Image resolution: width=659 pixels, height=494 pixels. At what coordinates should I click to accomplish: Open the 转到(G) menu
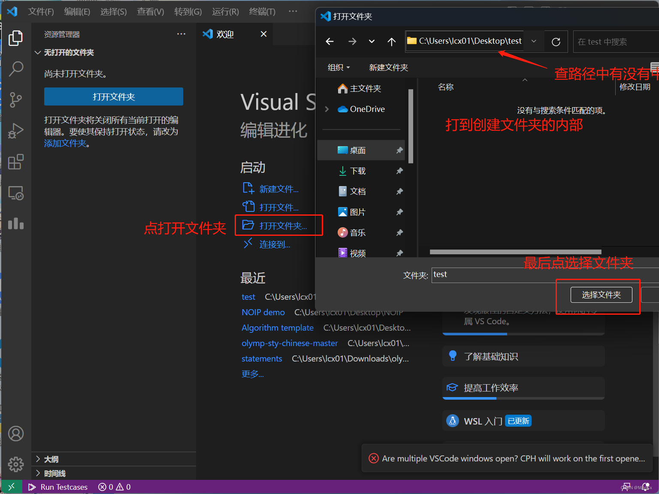tap(188, 12)
